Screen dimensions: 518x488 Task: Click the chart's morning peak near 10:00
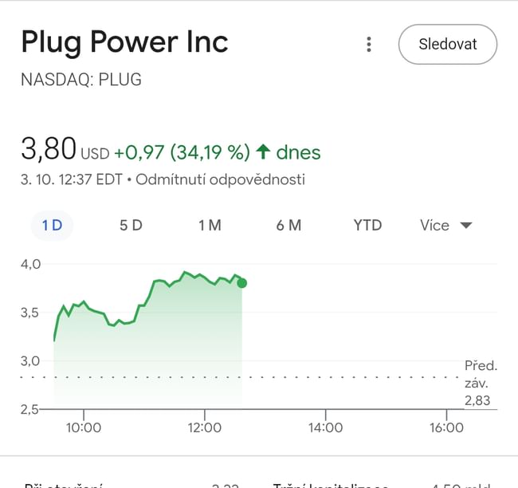[64, 305]
